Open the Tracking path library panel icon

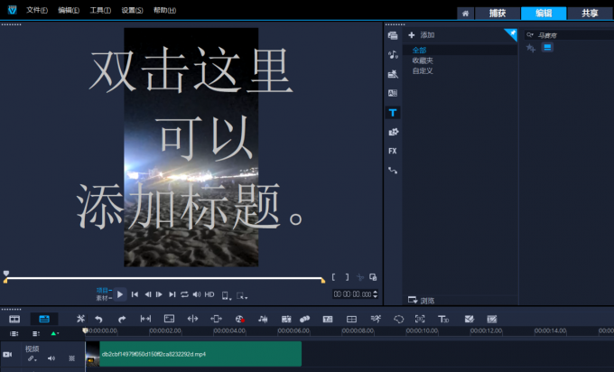[393, 171]
